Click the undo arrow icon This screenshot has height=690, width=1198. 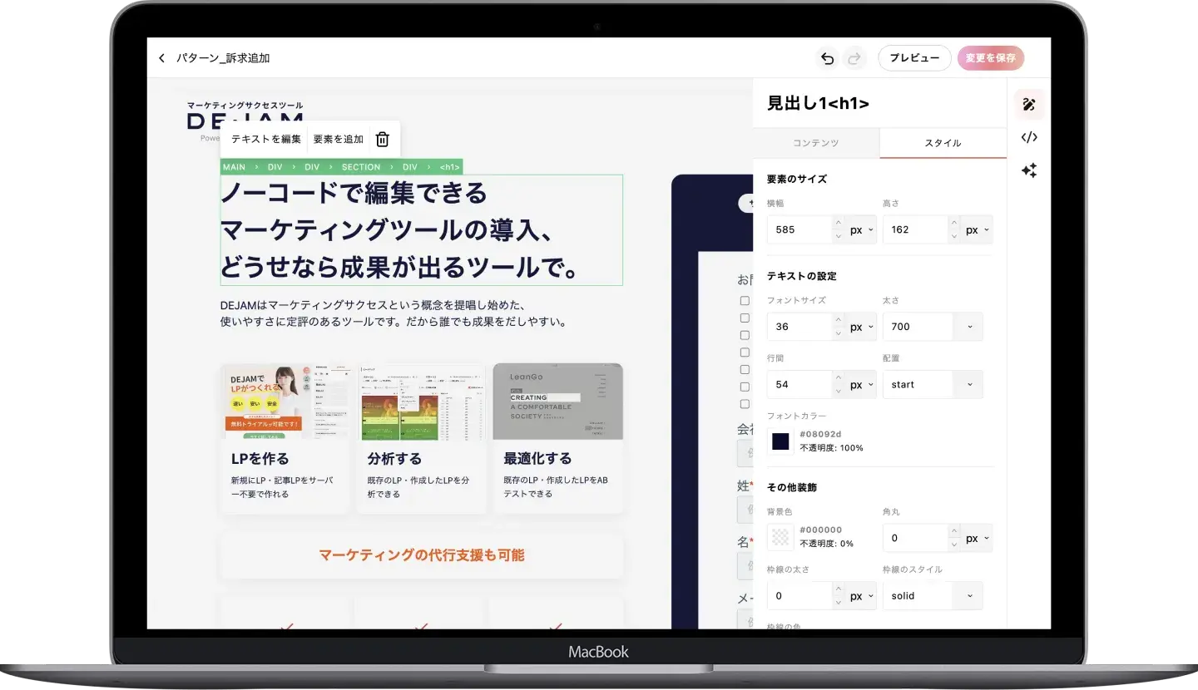(827, 58)
